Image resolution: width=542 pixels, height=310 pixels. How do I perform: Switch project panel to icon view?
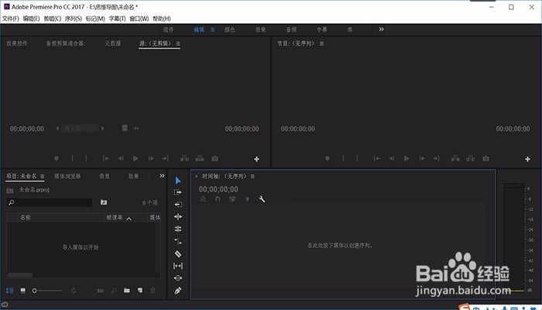pyautogui.click(x=22, y=291)
